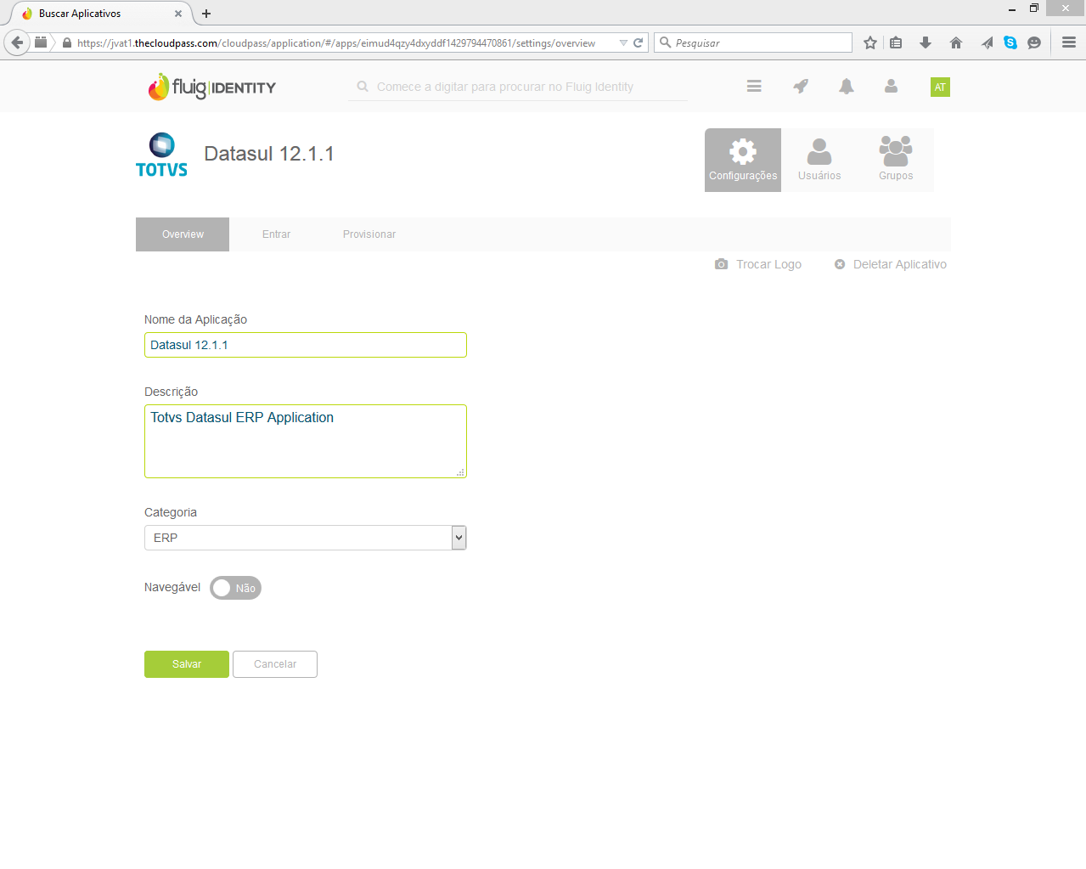This screenshot has width=1086, height=869.
Task: Click the TOTVS application logo
Action: point(161,155)
